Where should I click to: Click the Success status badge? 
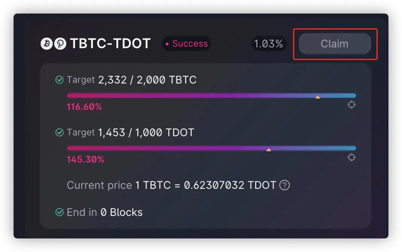186,44
